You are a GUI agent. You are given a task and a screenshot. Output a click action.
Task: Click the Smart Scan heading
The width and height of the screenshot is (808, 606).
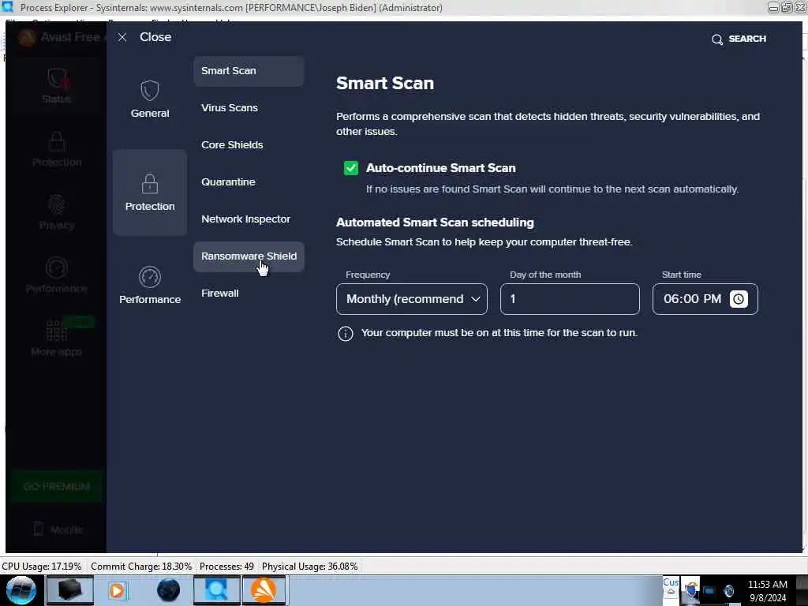tap(385, 83)
